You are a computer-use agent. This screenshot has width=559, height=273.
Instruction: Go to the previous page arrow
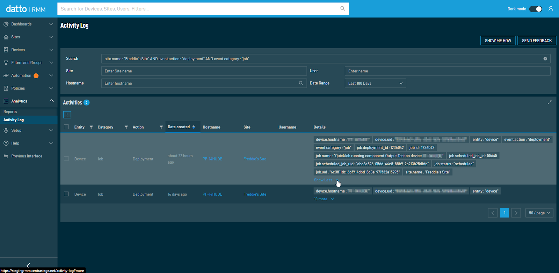coord(493,213)
